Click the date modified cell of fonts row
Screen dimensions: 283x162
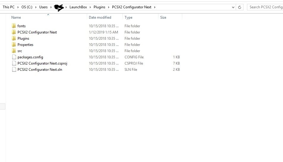[x=103, y=26]
